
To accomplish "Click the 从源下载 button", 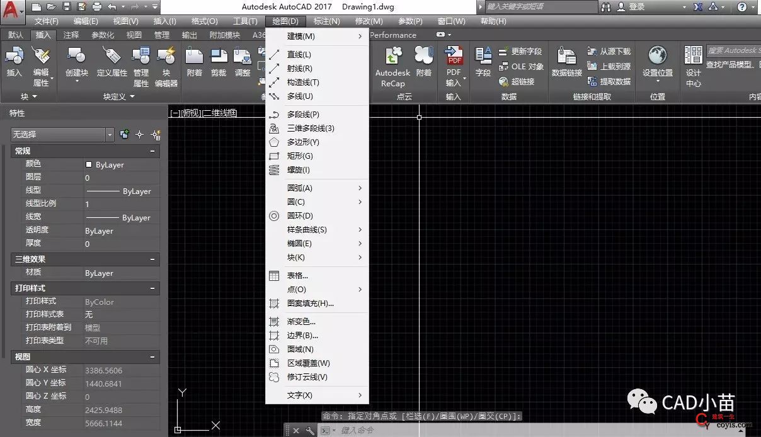I will tap(609, 51).
